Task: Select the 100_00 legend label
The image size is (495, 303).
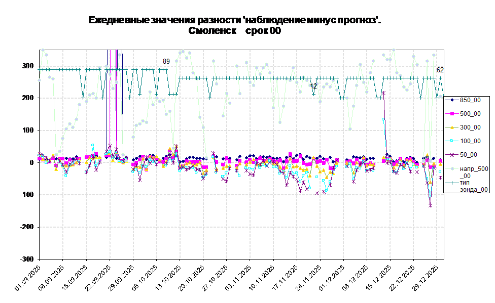Action: [470, 141]
